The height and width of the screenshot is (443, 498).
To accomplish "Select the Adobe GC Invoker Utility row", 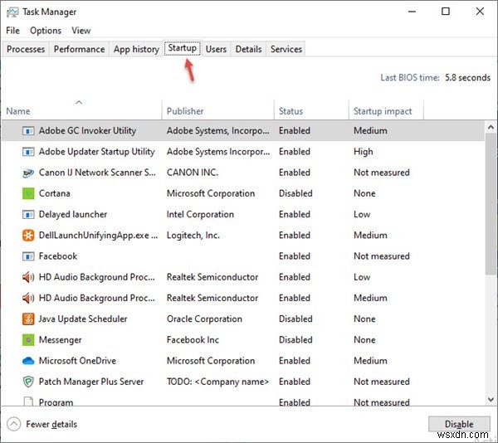I will [243, 131].
